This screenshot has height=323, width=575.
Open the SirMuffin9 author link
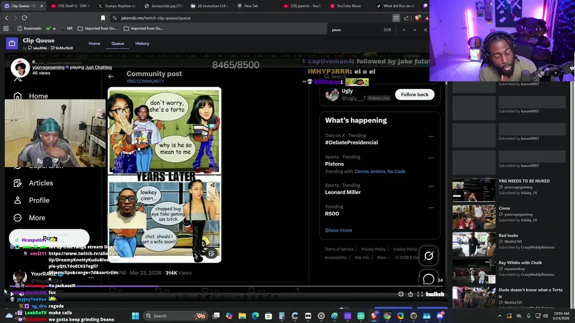[x=62, y=48]
